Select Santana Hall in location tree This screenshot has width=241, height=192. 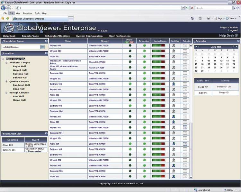(21, 74)
